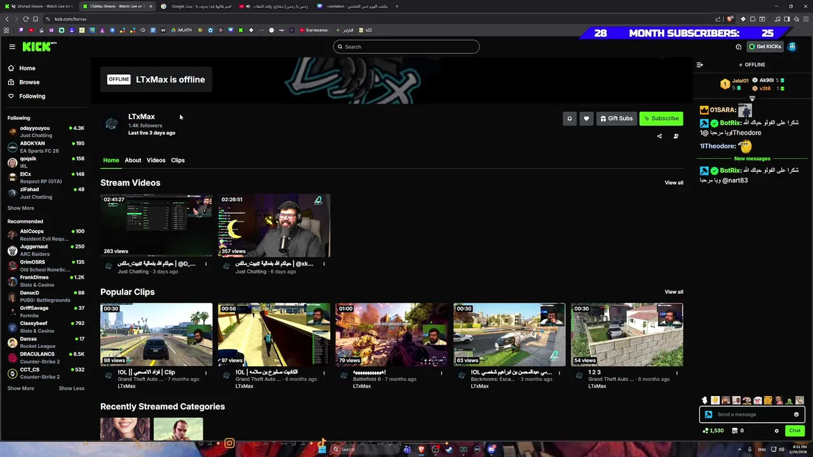Select the channel Home tab
813x457 pixels.
click(111, 160)
